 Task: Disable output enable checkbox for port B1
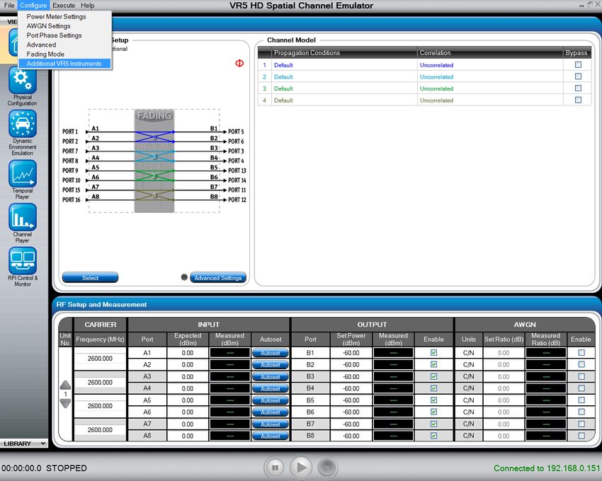tap(434, 352)
